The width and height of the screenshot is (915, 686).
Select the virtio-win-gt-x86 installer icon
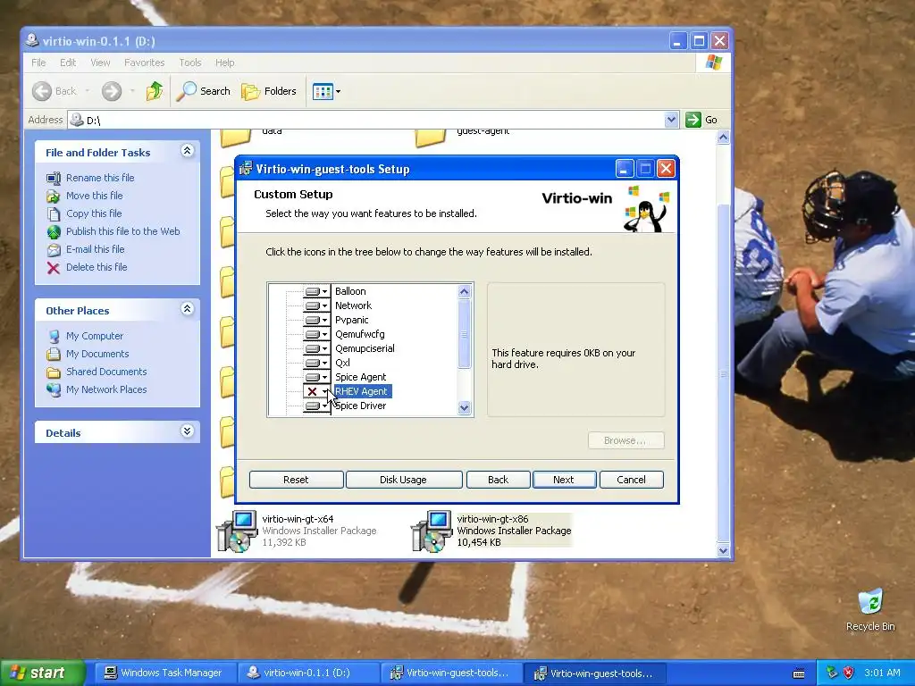tap(432, 531)
